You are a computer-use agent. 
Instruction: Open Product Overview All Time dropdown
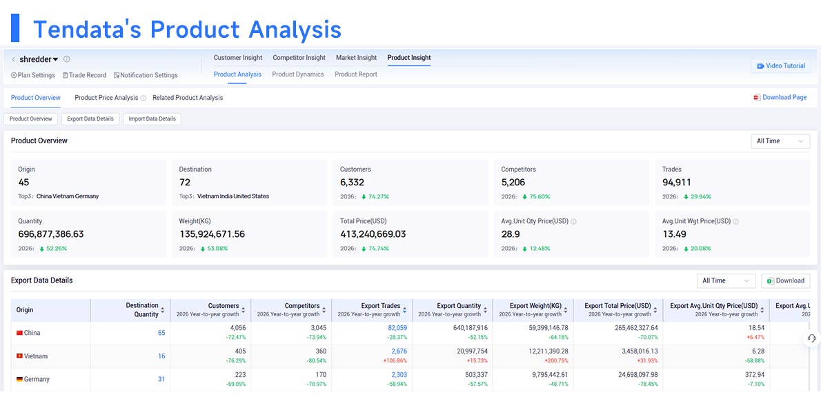pyautogui.click(x=780, y=141)
